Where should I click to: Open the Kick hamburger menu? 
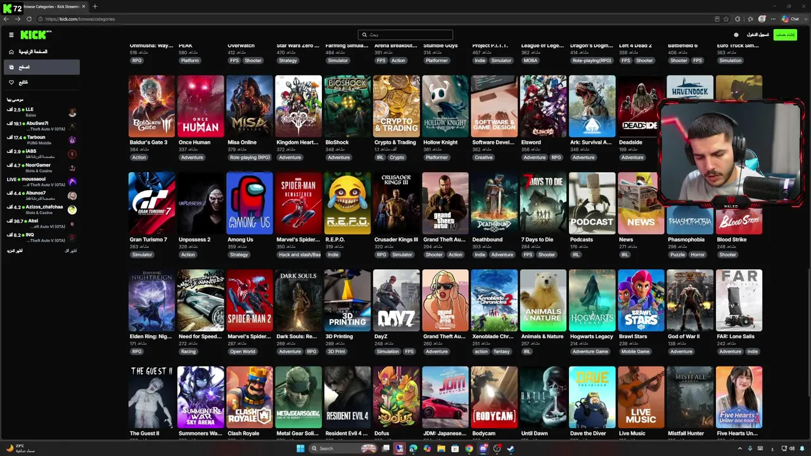pos(11,35)
